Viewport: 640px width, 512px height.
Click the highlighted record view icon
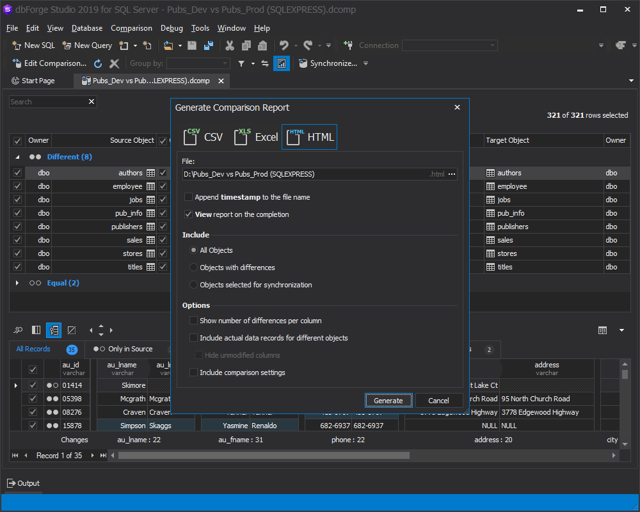coord(54,330)
